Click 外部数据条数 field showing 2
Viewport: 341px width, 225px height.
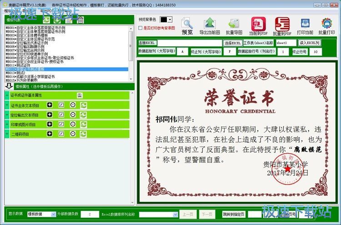(90, 215)
